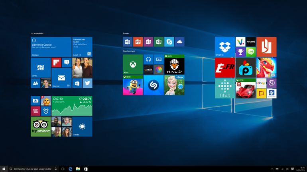Open File Explorer from the taskbar
Image resolution: width=307 pixels, height=172 pixels.
click(78, 169)
